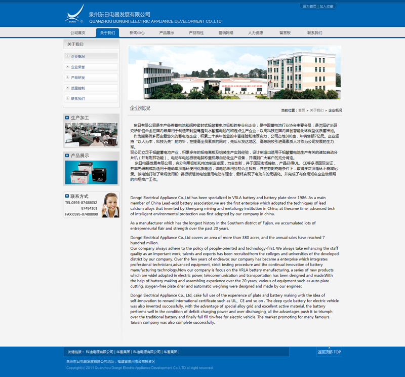Click the company address line in footer
The image size is (405, 377).
[110, 361]
